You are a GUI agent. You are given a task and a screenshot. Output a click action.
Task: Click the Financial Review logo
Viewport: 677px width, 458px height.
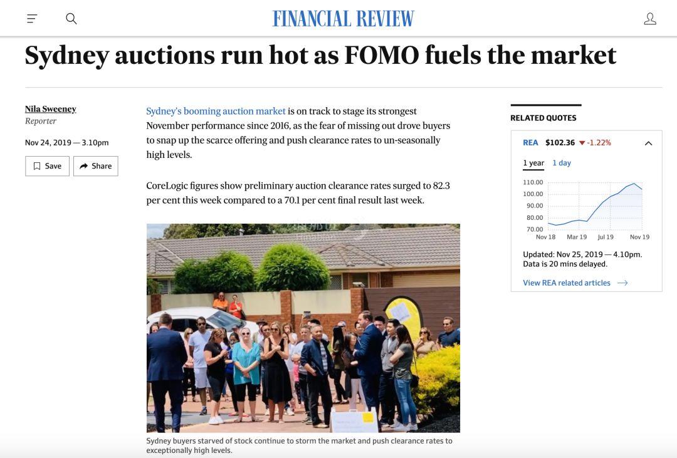(344, 19)
